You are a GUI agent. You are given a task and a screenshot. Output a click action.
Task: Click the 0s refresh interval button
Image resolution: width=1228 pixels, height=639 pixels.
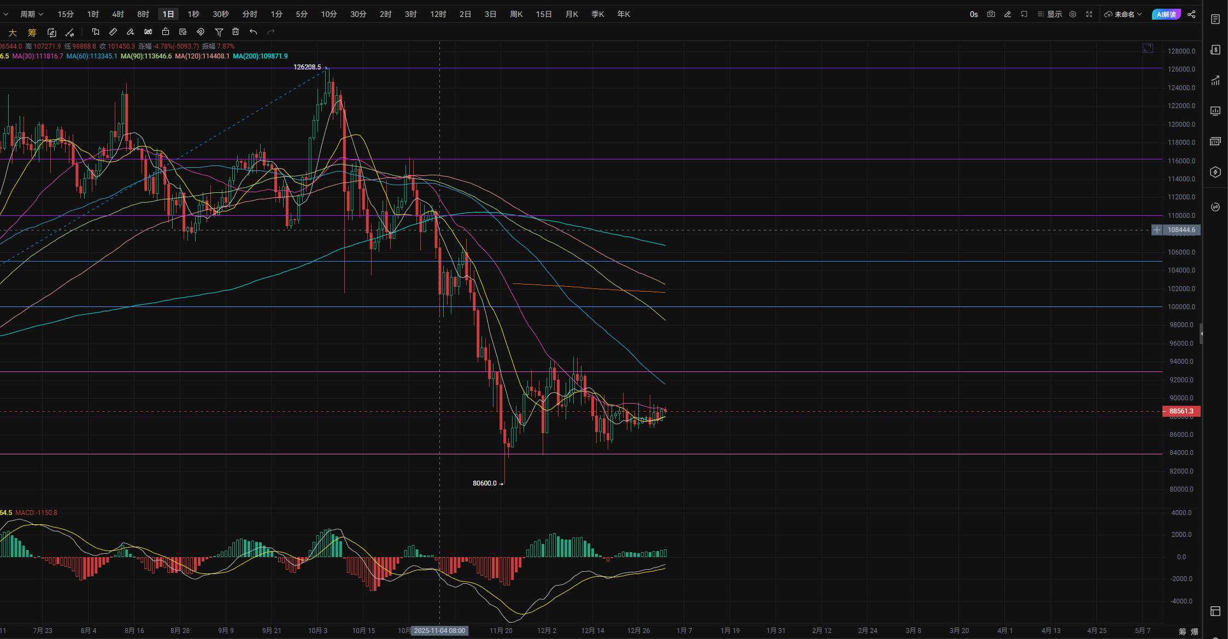pos(973,14)
